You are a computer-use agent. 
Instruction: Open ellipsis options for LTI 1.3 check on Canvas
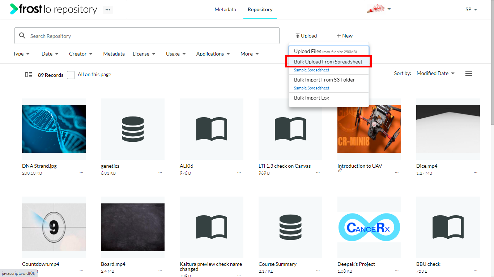[318, 173]
